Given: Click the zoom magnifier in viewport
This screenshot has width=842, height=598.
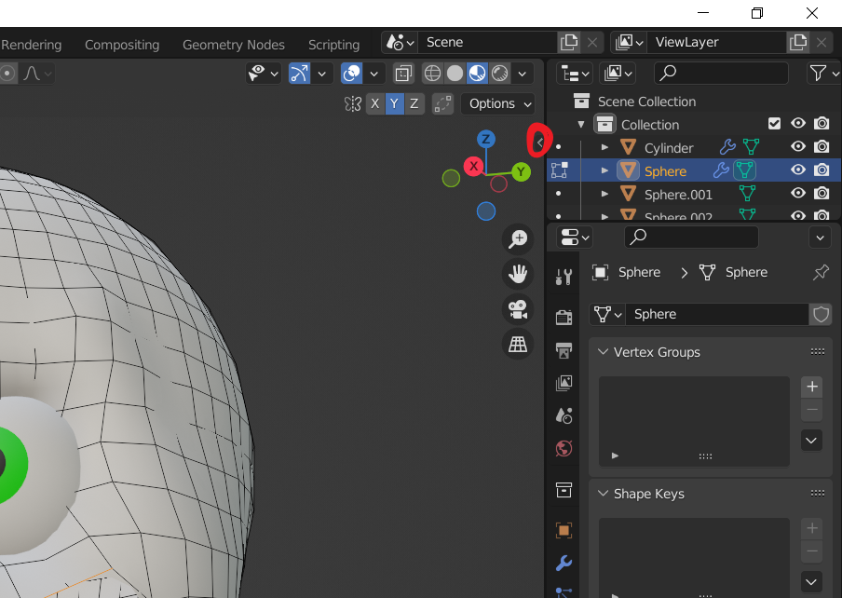Looking at the screenshot, I should [x=517, y=239].
